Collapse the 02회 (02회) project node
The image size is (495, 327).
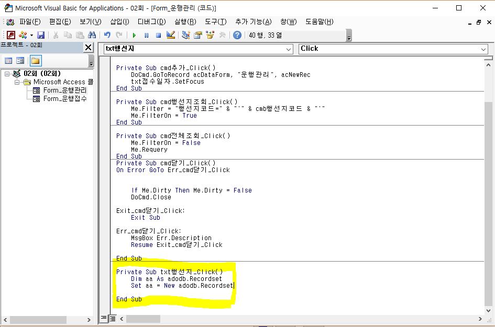pos(7,74)
